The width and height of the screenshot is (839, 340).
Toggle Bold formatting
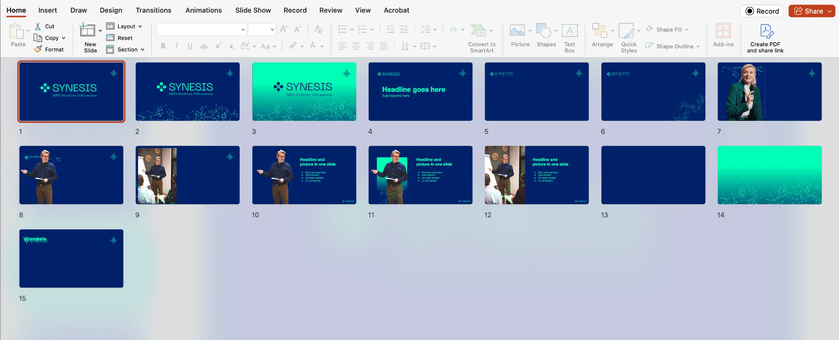(163, 46)
